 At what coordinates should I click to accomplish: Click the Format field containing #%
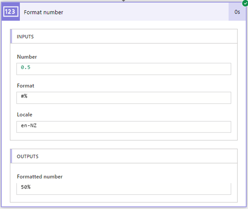[123, 98]
